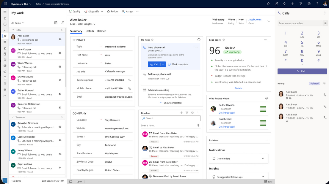Image resolution: width=329 pixels, height=184 pixels.
Task: Expand the All items dropdown
Action: click(x=18, y=23)
